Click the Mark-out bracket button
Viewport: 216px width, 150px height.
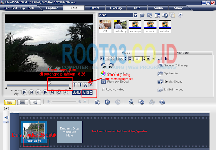(x=80, y=85)
